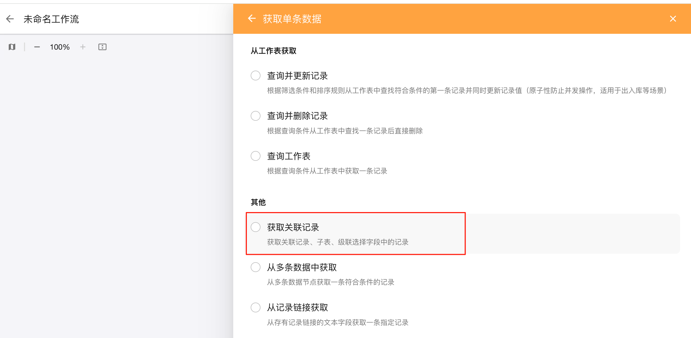
Task: Choose the 从记录链接获取 radio button
Action: 256,307
